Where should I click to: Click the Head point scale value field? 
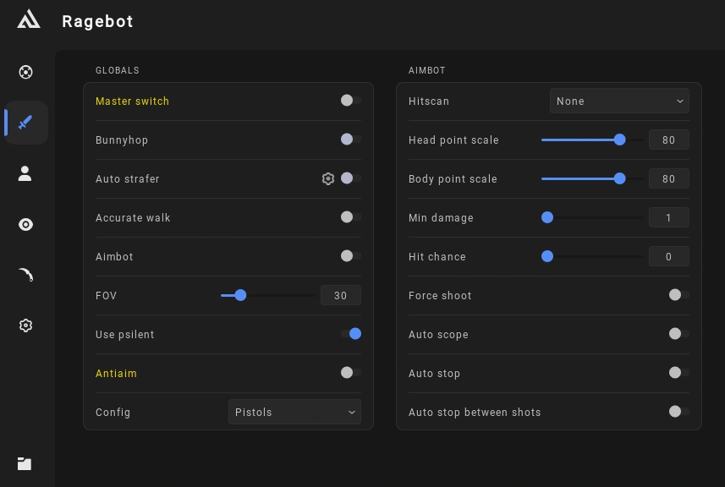pos(669,140)
